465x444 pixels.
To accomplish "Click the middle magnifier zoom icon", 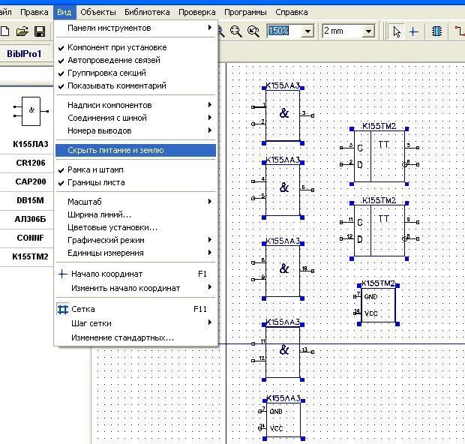I will point(237,31).
